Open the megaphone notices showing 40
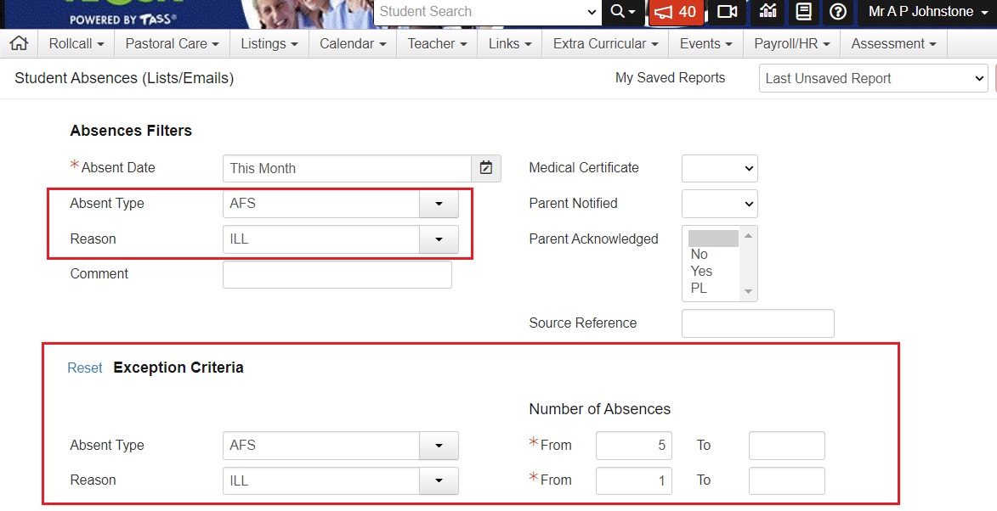This screenshot has width=997, height=511. [x=675, y=12]
